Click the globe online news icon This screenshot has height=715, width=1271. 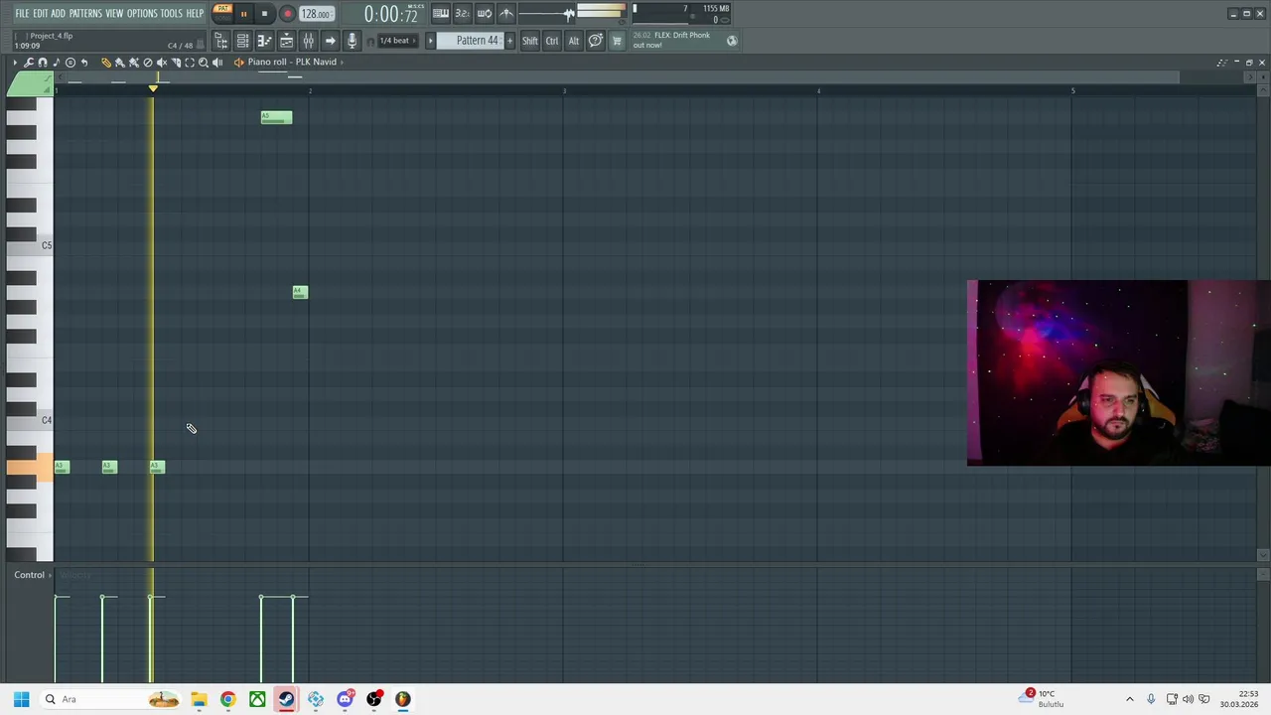(x=732, y=41)
